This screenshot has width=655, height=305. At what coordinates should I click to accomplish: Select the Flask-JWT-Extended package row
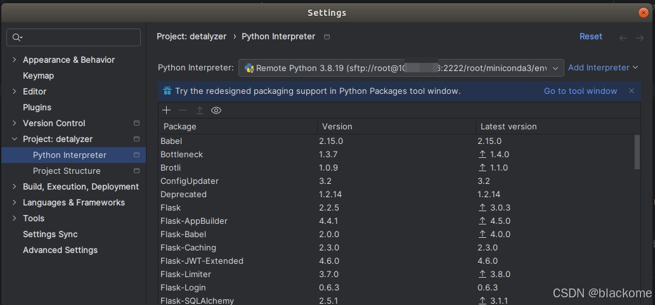396,261
